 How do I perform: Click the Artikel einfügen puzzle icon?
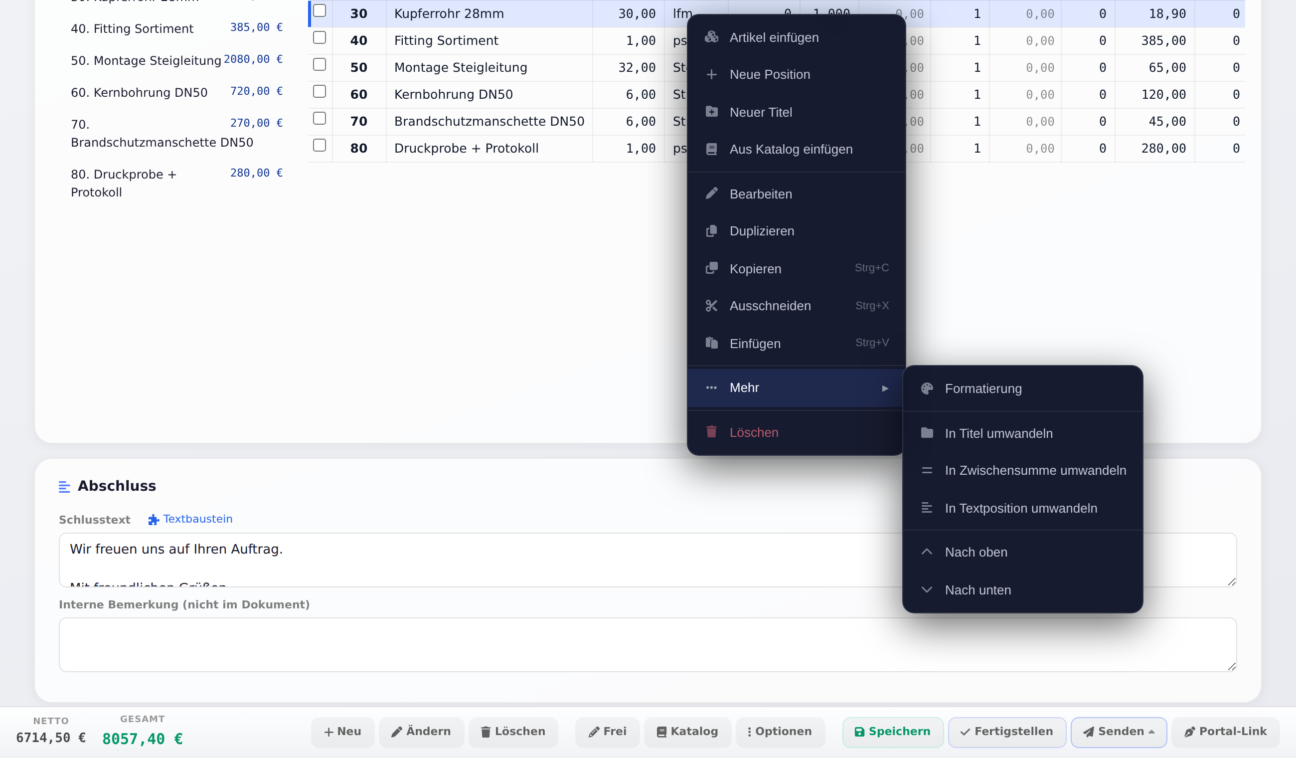point(711,37)
